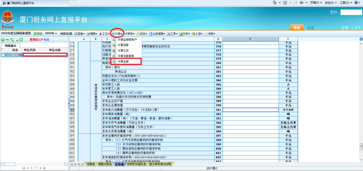Open the 信息表 sheet tab
The height and width of the screenshot is (171, 363).
pos(90,164)
